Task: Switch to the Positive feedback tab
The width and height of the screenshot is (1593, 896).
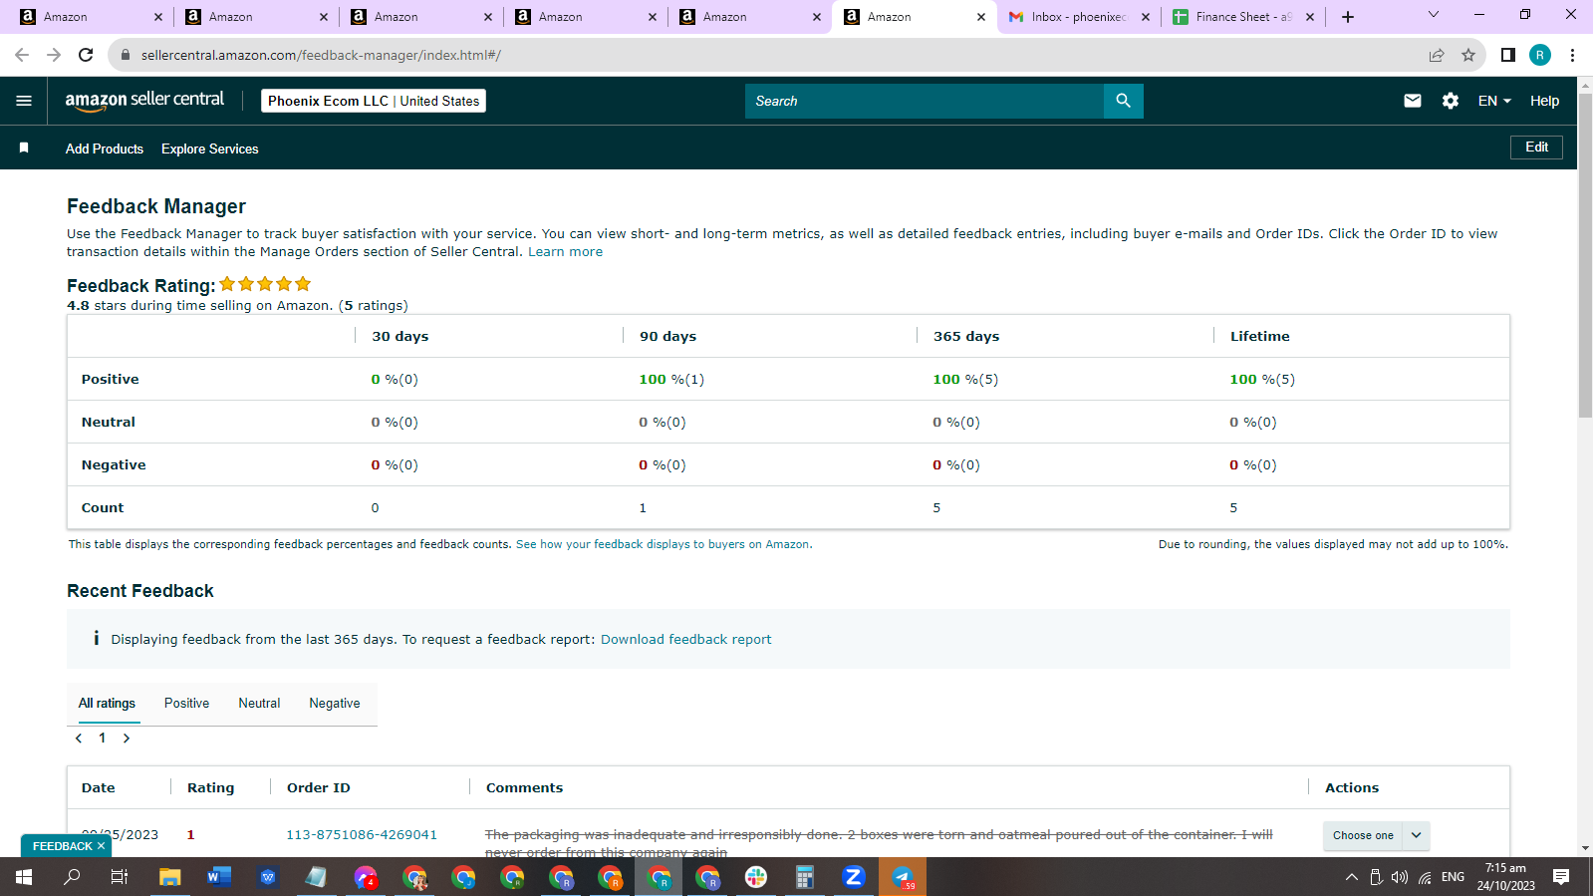Action: point(186,703)
